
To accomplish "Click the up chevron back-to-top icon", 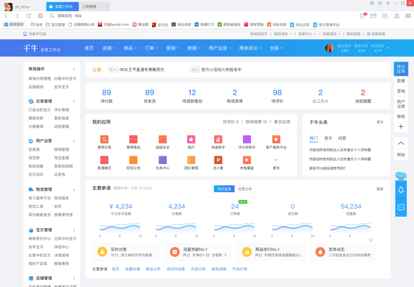I will (x=401, y=143).
